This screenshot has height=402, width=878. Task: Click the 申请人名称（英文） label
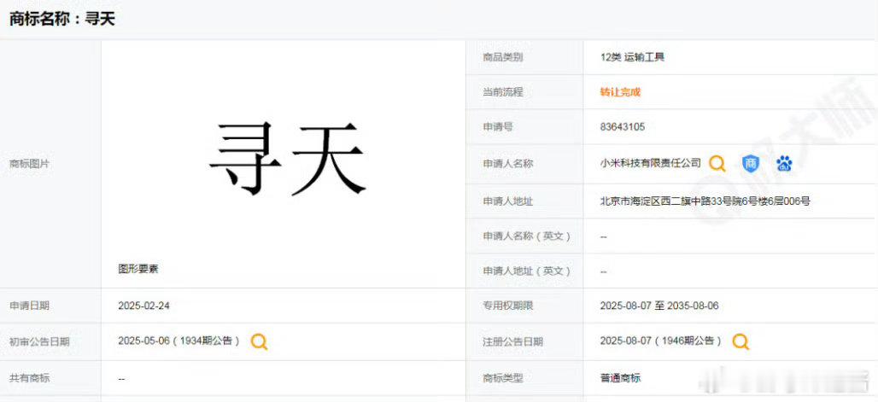click(528, 236)
